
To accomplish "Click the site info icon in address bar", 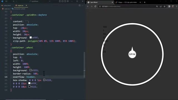I will coord(100,6).
